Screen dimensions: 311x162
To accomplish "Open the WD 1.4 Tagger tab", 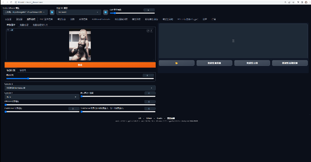I will tap(188, 19).
